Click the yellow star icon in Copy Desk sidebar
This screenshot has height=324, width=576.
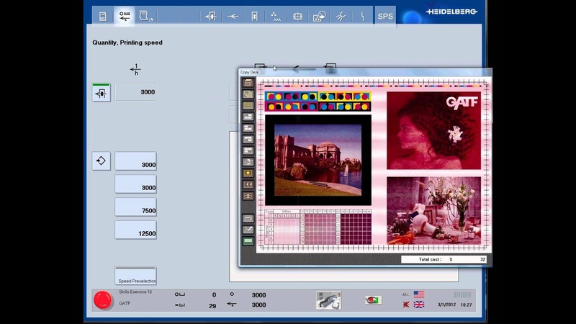(248, 173)
